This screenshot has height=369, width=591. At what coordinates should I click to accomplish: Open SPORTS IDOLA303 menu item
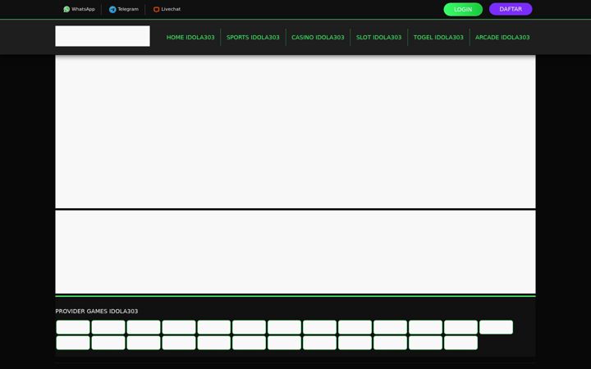(x=253, y=37)
